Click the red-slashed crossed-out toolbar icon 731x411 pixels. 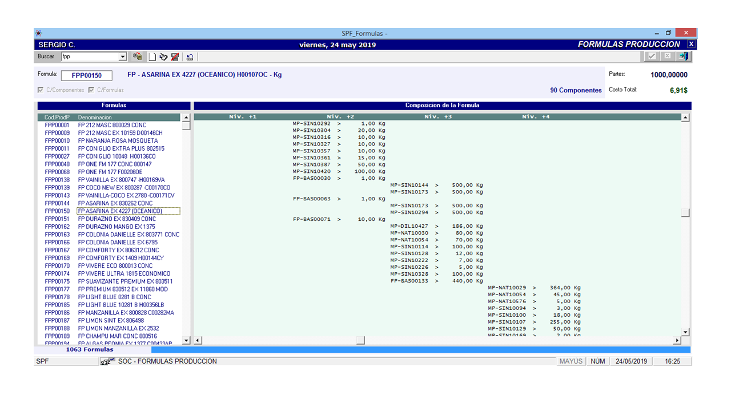pyautogui.click(x=175, y=57)
